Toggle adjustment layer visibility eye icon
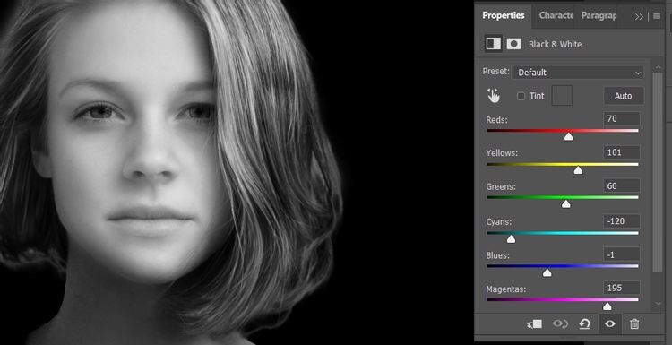Screen dimensions: 672x345 [x=610, y=324]
